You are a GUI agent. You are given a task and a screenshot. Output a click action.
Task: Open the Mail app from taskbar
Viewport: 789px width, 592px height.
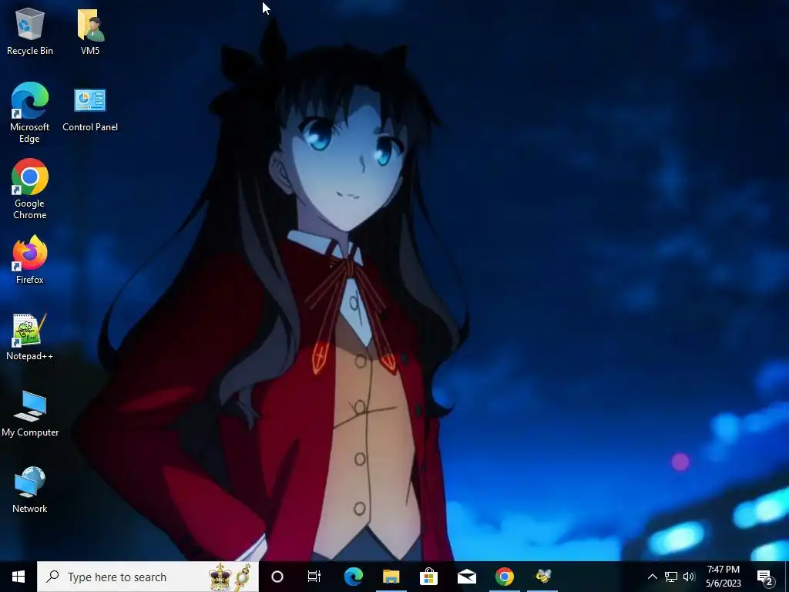click(x=466, y=577)
